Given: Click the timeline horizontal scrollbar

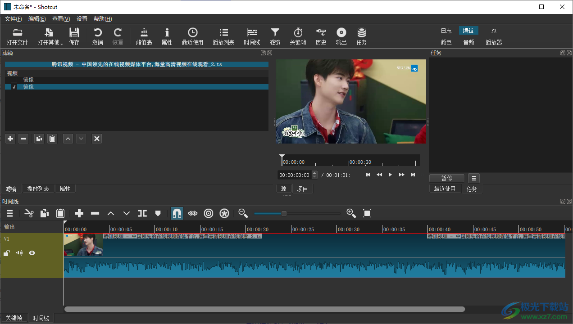Looking at the screenshot, I should point(264,309).
